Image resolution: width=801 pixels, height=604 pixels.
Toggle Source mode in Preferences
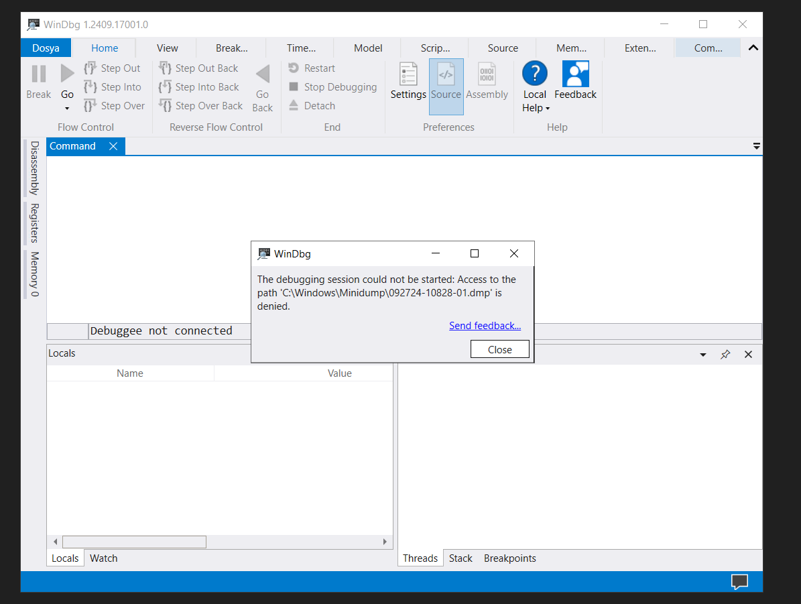point(446,86)
